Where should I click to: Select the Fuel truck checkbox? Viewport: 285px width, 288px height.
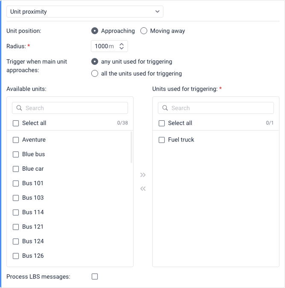coord(162,140)
